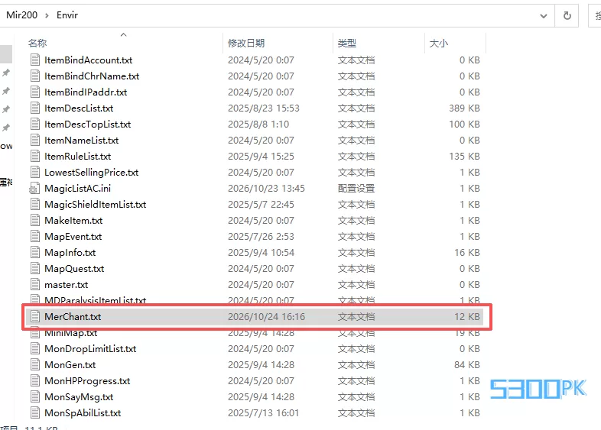Click the MapInfo.txt file icon
The image size is (601, 430).
pos(35,253)
